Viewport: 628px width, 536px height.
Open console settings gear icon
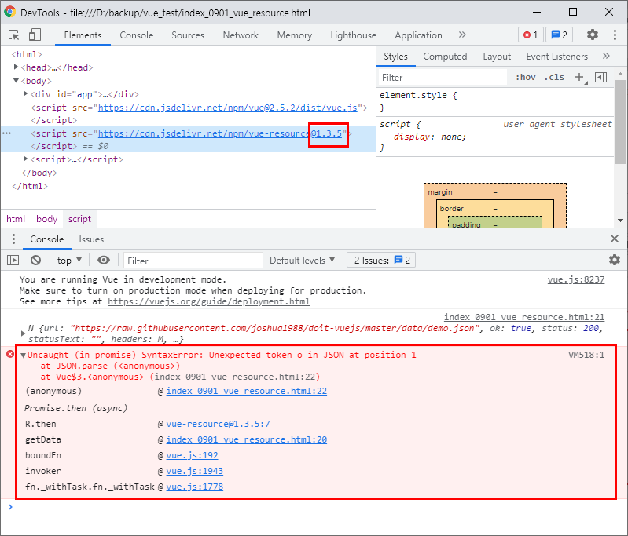pos(615,260)
